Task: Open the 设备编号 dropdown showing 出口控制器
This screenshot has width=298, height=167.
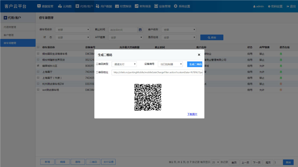Action: pyautogui.click(x=170, y=64)
